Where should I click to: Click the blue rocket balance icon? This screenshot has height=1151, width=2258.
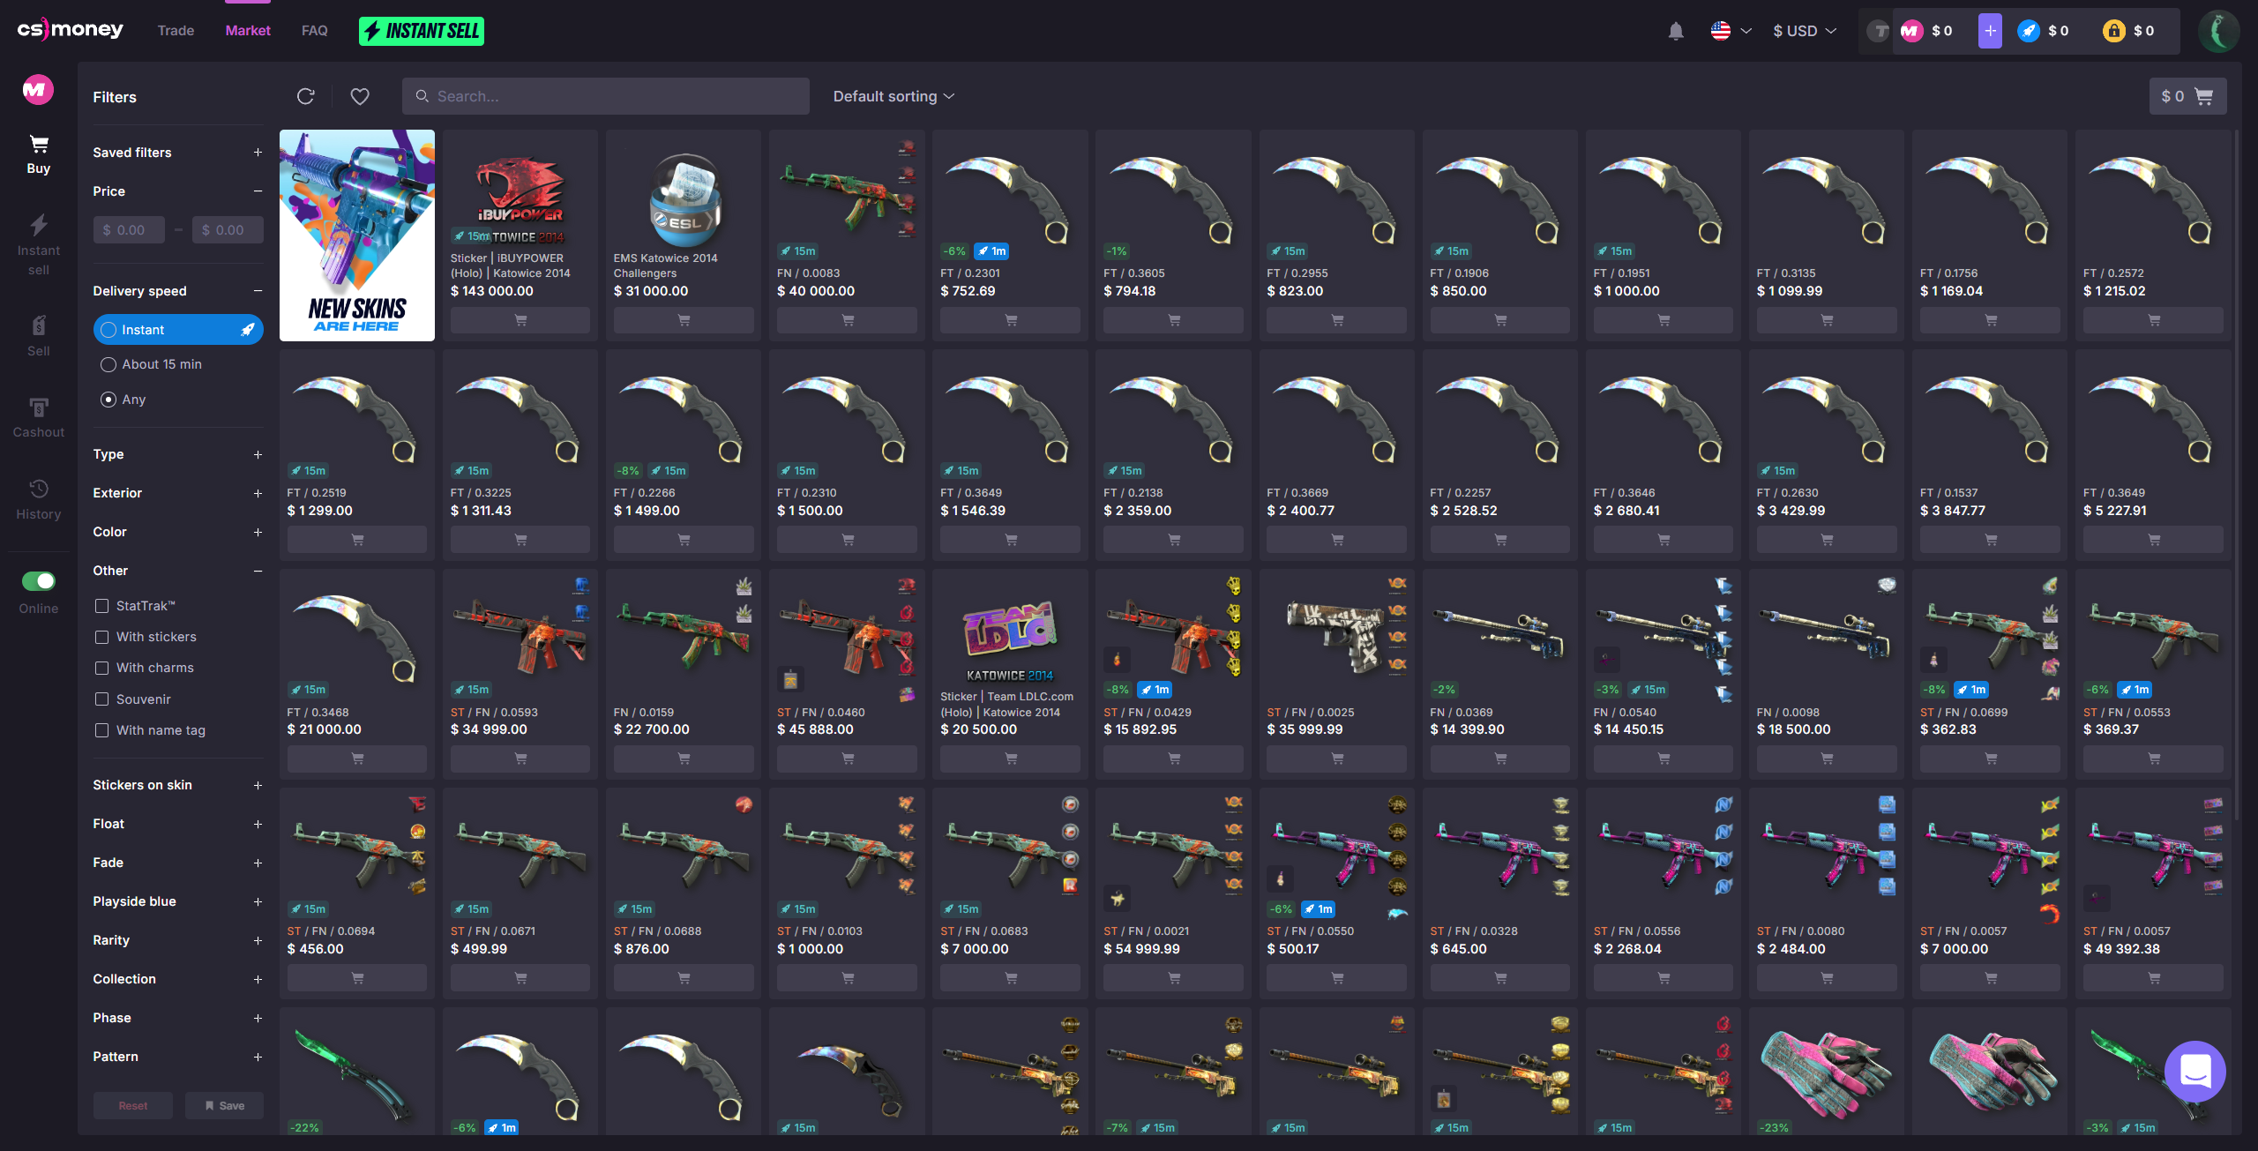[x=2029, y=31]
